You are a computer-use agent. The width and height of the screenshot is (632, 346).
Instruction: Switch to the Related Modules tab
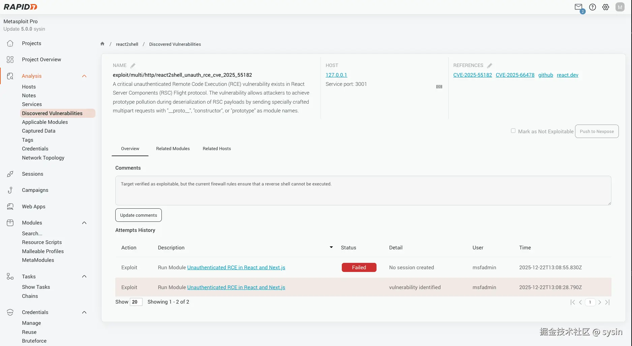point(173,148)
